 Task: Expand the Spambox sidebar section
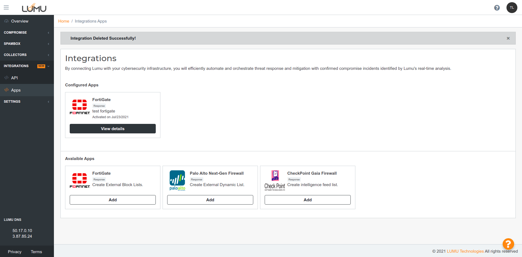27,44
